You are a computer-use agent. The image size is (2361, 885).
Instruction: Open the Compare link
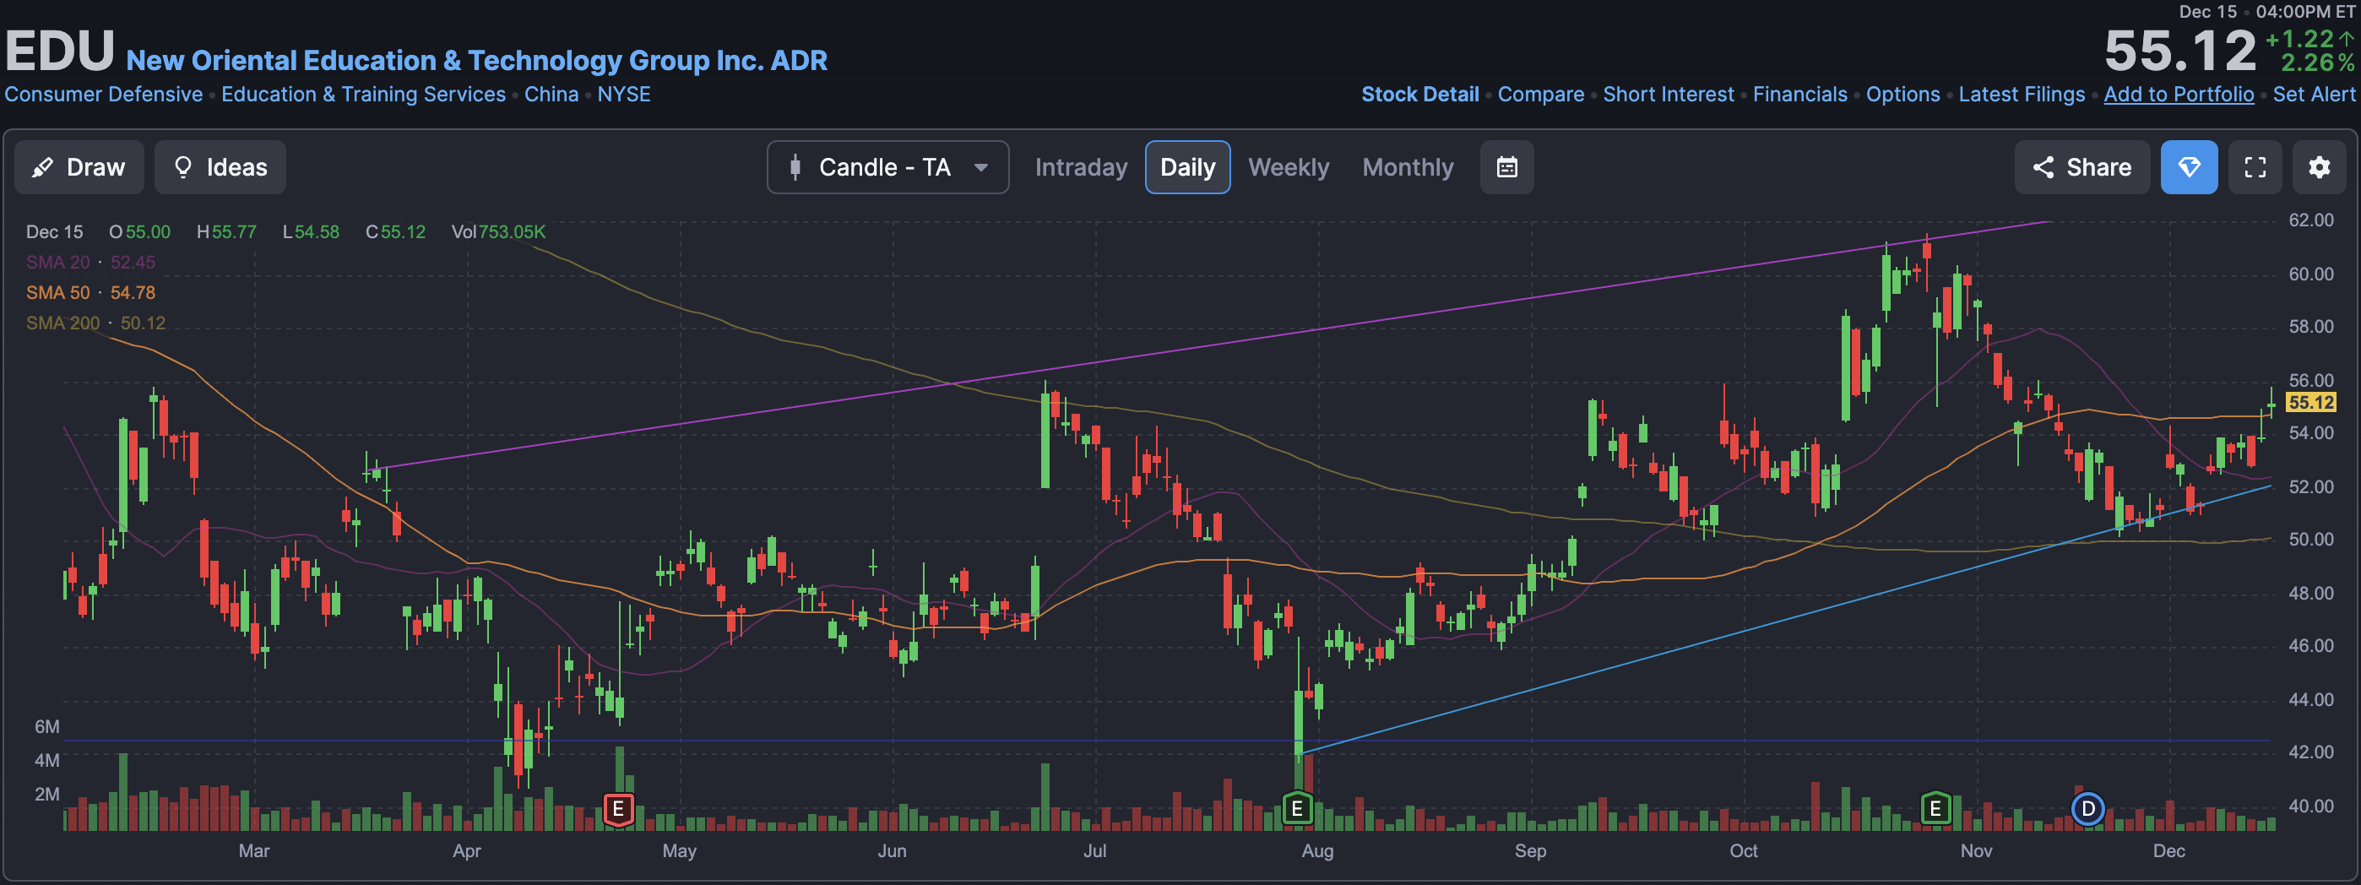pyautogui.click(x=1541, y=95)
